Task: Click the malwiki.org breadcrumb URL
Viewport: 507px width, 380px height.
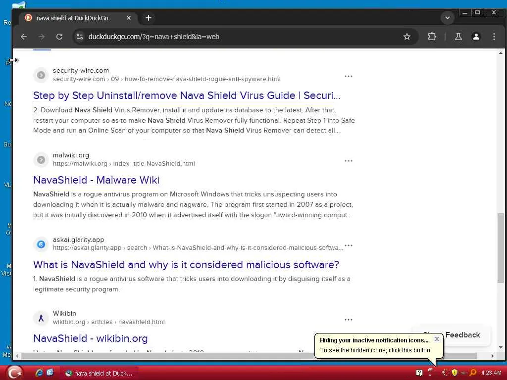Action: tap(124, 164)
